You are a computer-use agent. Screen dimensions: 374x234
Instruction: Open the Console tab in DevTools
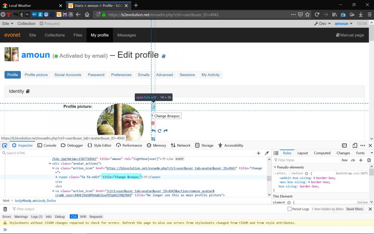47,145
